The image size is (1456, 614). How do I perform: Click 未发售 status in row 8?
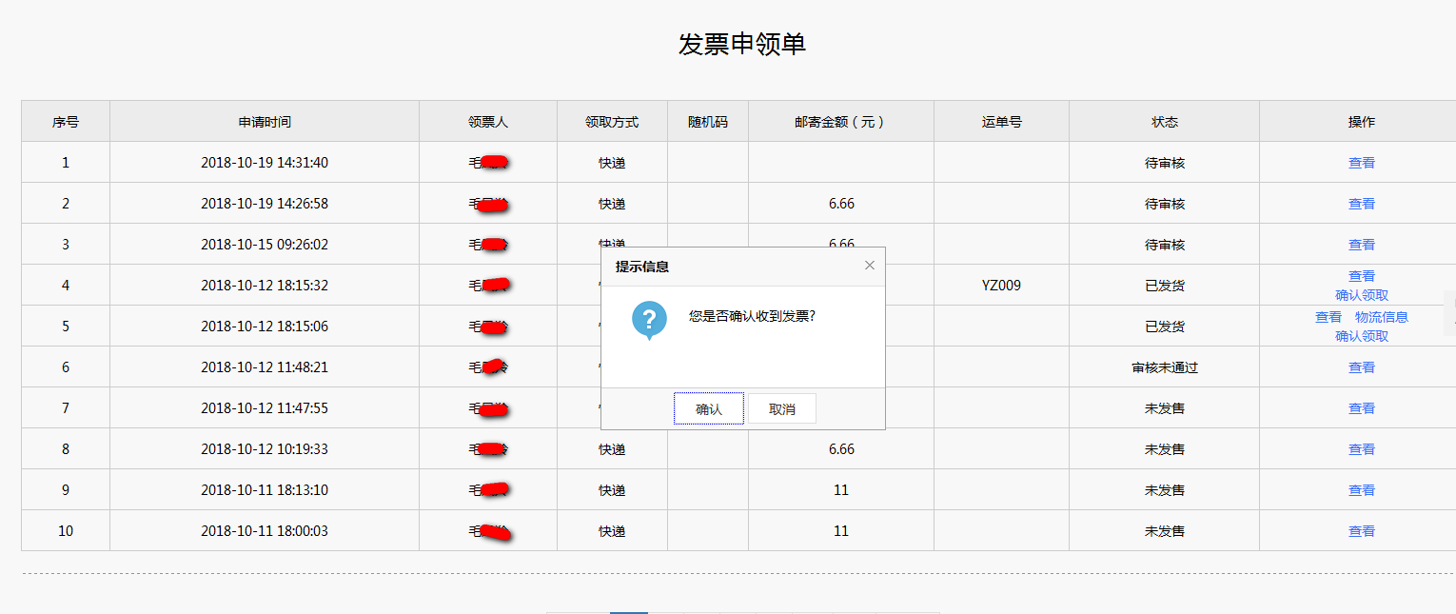coord(1165,449)
